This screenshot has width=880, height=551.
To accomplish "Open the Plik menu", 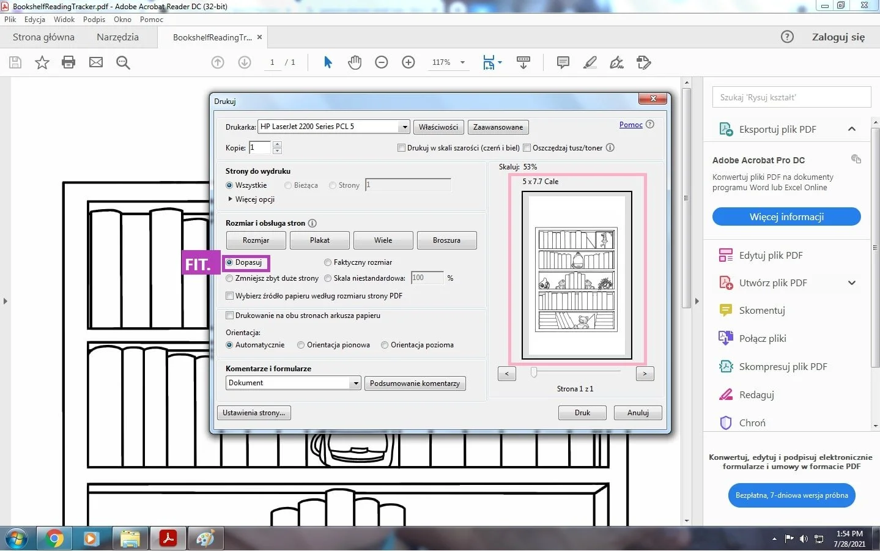I will pos(10,20).
